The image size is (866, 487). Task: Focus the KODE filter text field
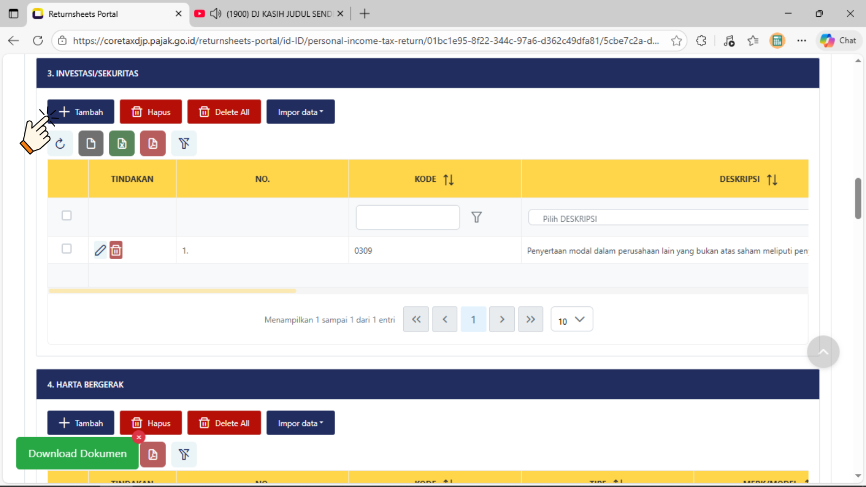[x=408, y=217]
